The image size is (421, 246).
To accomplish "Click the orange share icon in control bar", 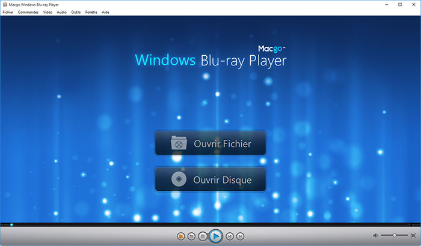I will [x=181, y=236].
